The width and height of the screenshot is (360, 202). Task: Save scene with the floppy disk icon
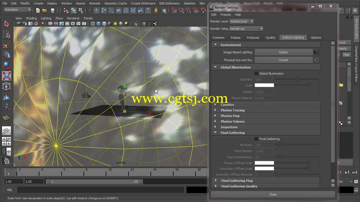pyautogui.click(x=53, y=10)
